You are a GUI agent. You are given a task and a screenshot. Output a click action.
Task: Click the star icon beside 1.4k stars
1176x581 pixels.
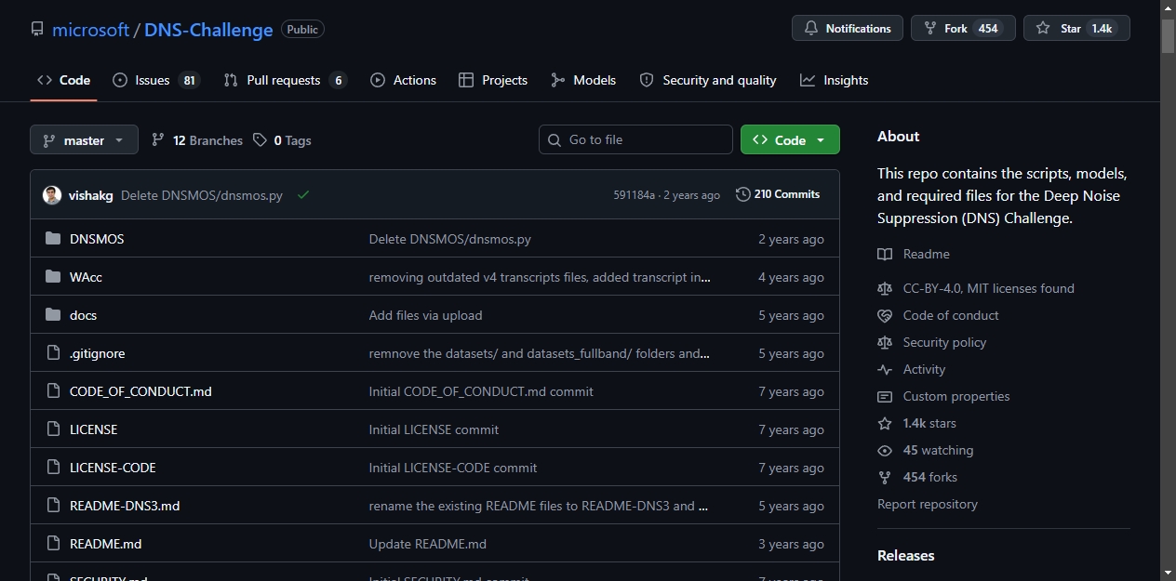[x=885, y=423]
